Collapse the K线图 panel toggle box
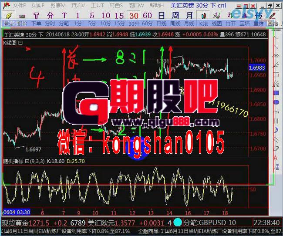Image resolution: width=283 pixels, height=236 pixels. (20, 43)
